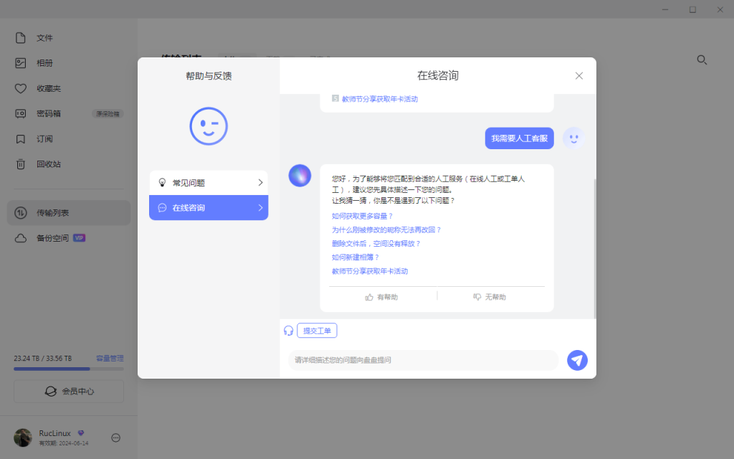Viewport: 734px width, 459px height.
Task: Open the link 如何获取更多容量？
Action: point(362,216)
